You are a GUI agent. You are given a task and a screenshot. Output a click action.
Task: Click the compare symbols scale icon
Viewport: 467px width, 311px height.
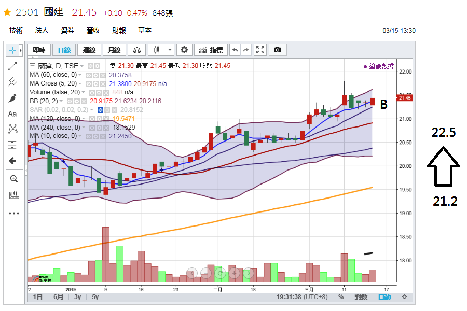click(137, 50)
